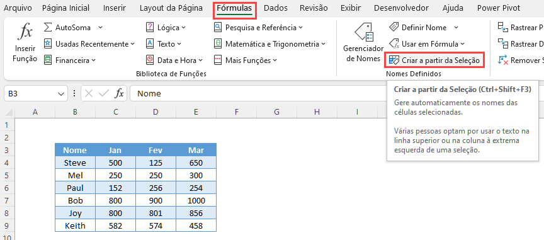Open the Name Box dropdown arrow
This screenshot has width=544, height=240.
tap(61, 94)
